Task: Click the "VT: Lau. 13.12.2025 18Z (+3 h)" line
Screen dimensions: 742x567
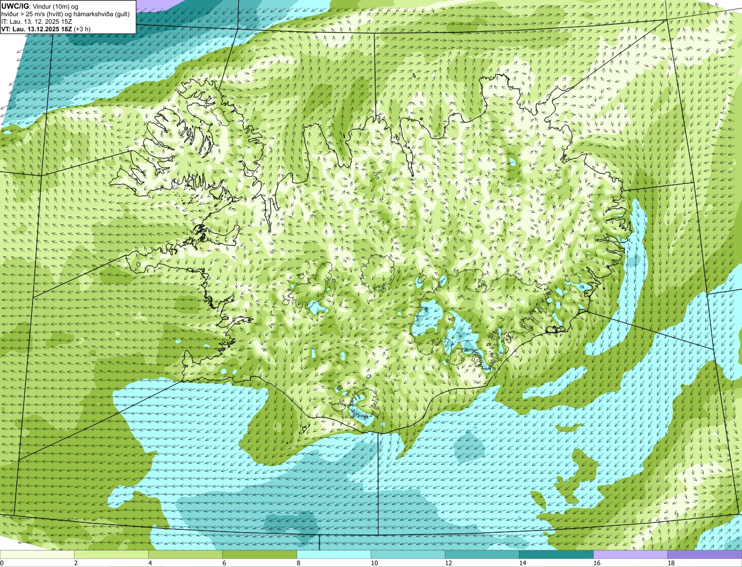Action: click(x=46, y=28)
